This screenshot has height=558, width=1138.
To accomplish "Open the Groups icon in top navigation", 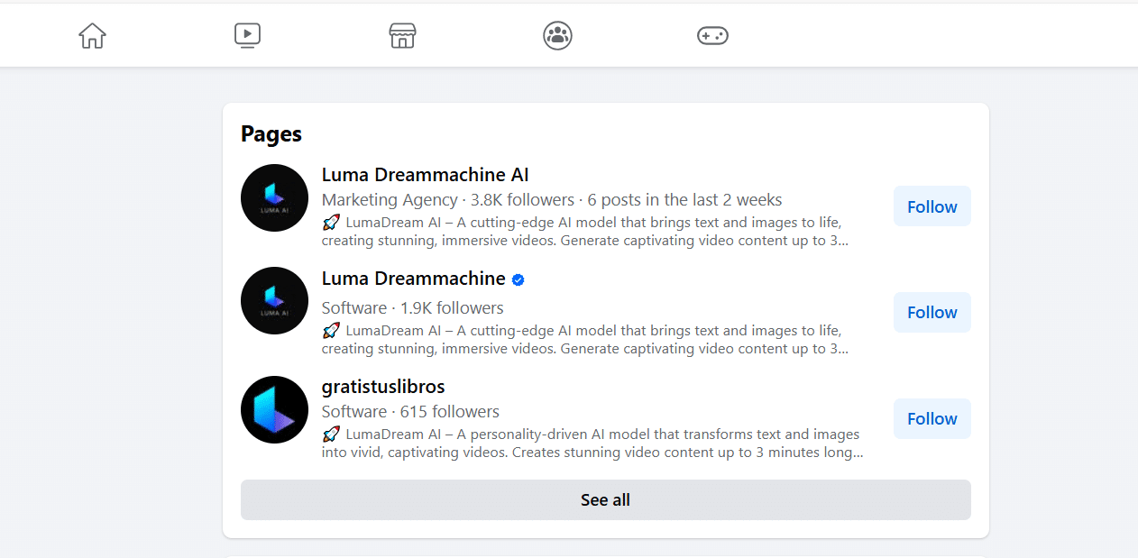I will point(557,36).
